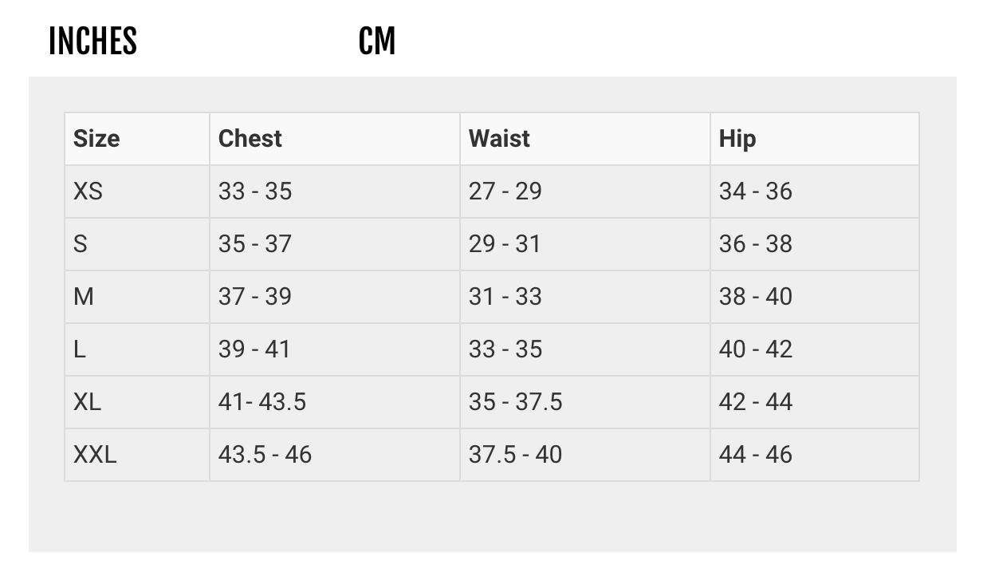Click the M hip value 38 - 40
Screen dimensions: 987x584
coord(755,297)
